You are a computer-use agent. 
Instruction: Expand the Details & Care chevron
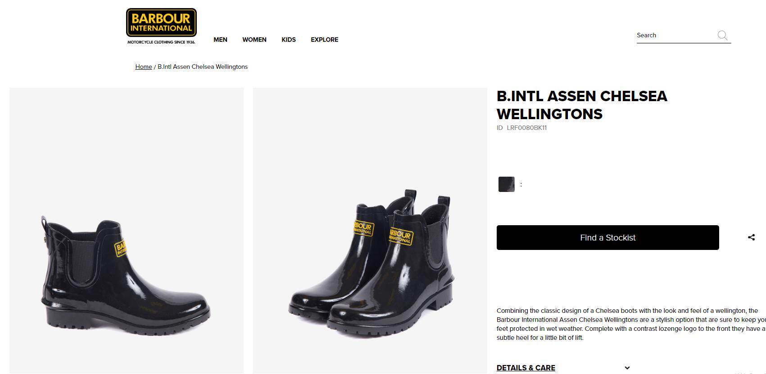coord(627,368)
